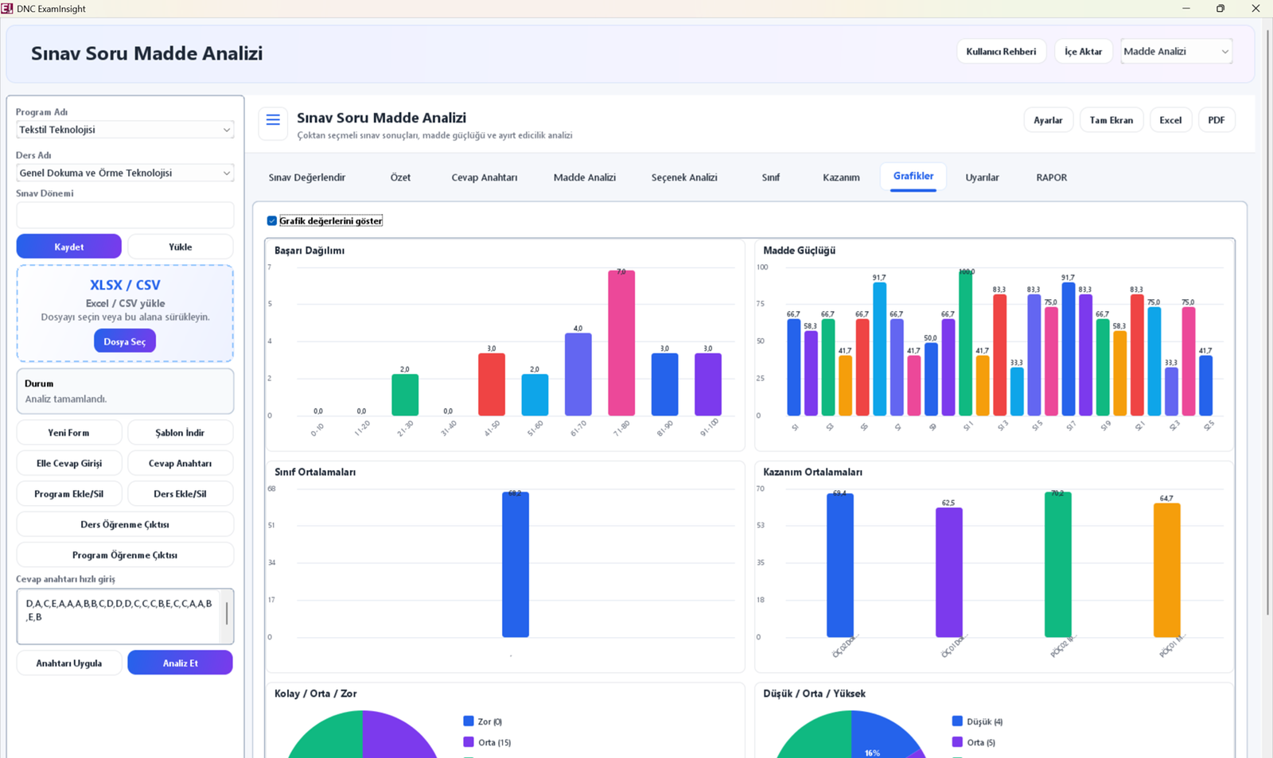Apply the key with Anahtarı Uygula
The width and height of the screenshot is (1273, 758).
click(x=69, y=663)
